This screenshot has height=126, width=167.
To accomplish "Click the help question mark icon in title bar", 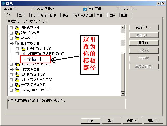I will [x=159, y=3].
